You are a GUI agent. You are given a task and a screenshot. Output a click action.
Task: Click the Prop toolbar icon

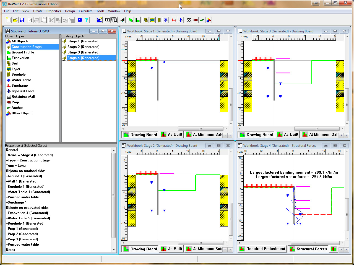click(196, 20)
